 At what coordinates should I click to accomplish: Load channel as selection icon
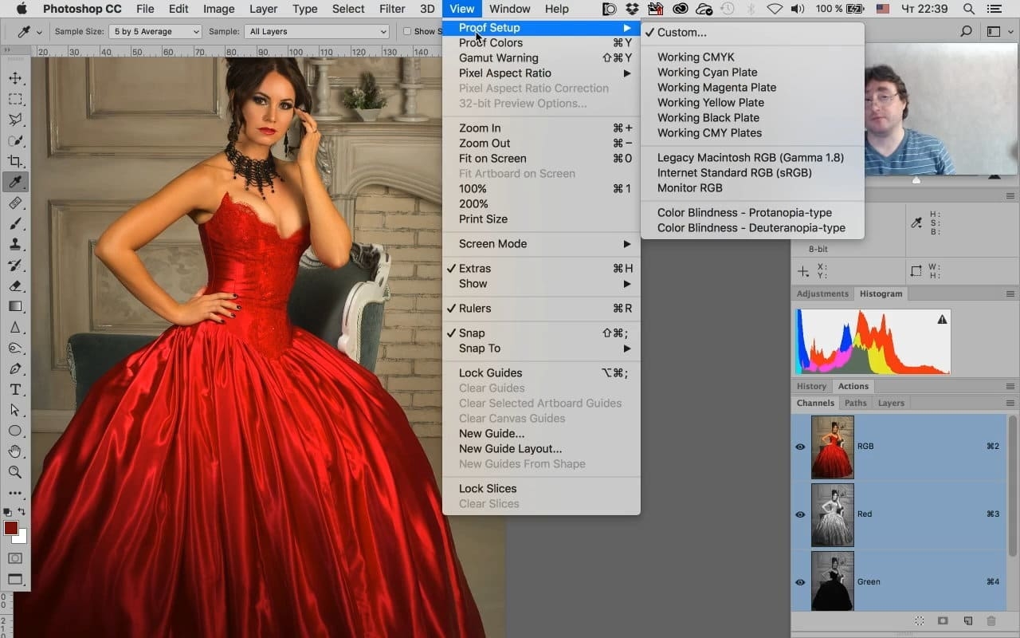coord(919,621)
